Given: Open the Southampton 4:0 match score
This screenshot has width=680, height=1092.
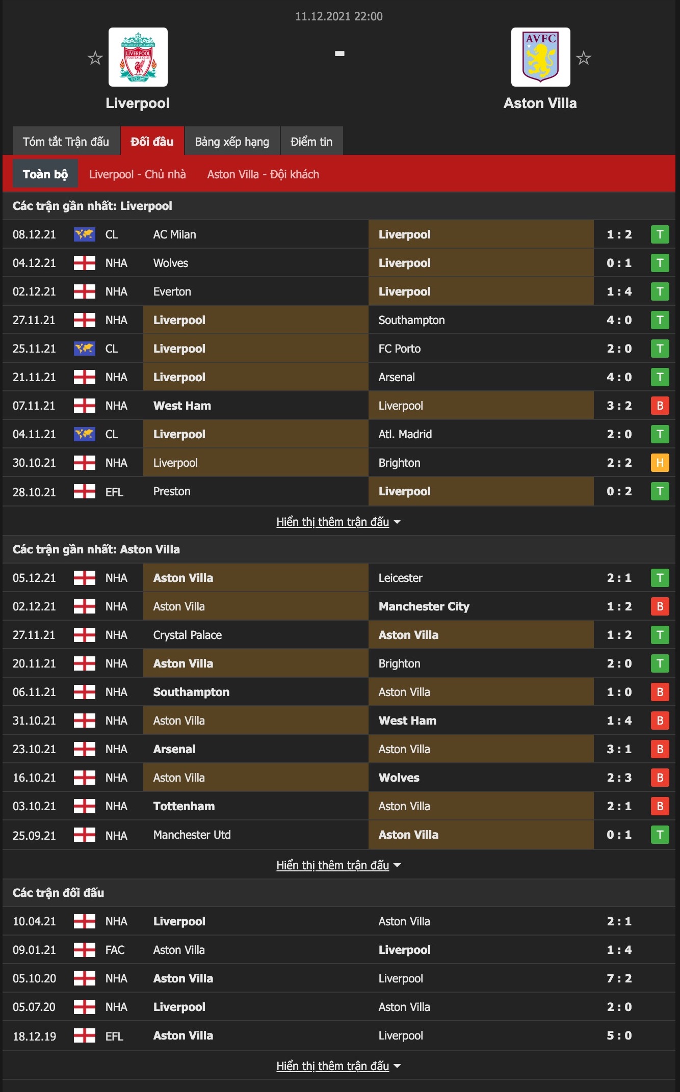Looking at the screenshot, I should [619, 320].
